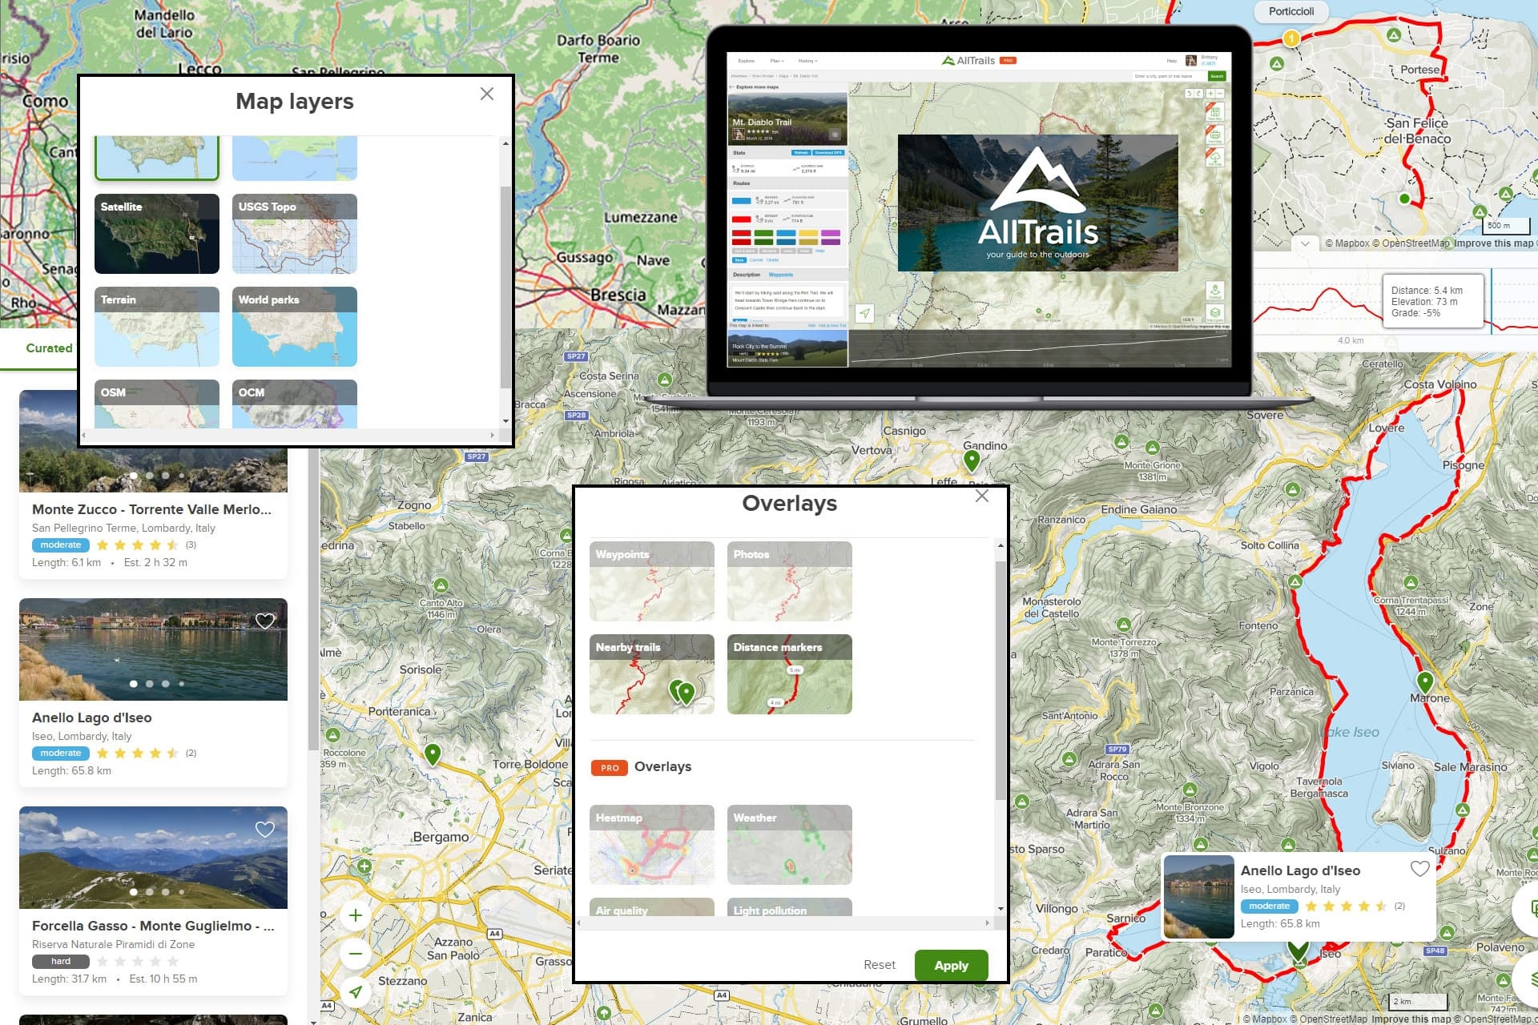Viewport: 1538px width, 1025px height.
Task: Click the Save Map icon on laptop map
Action: coord(1215,111)
